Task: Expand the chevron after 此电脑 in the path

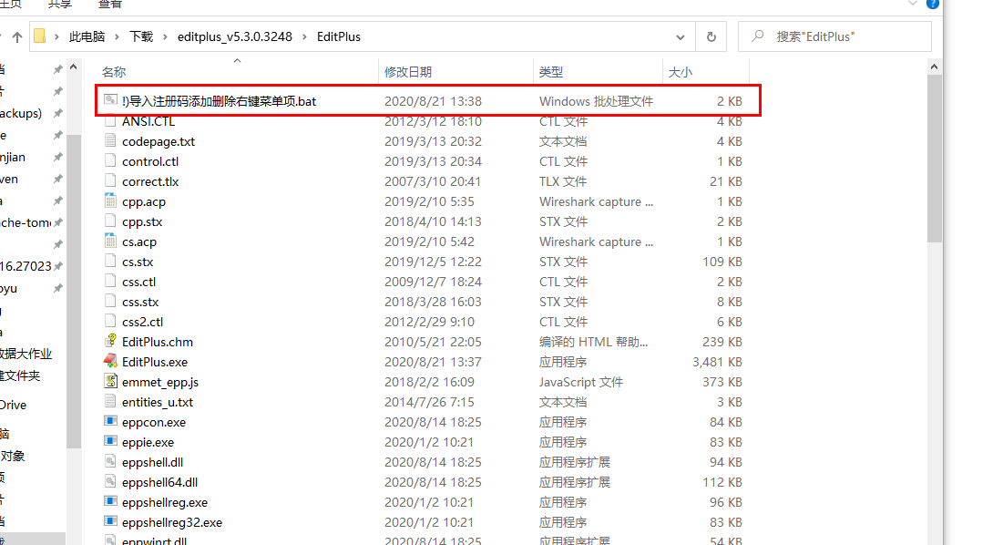Action: tap(117, 37)
